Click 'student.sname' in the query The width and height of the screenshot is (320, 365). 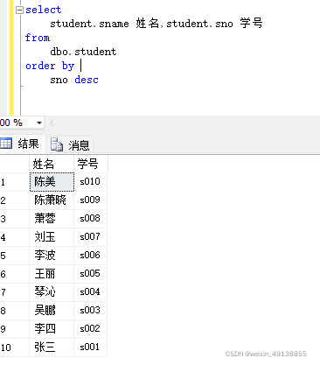89,24
